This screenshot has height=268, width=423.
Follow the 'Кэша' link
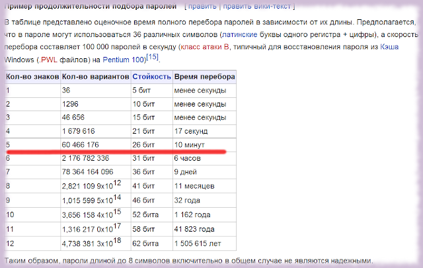(x=389, y=47)
